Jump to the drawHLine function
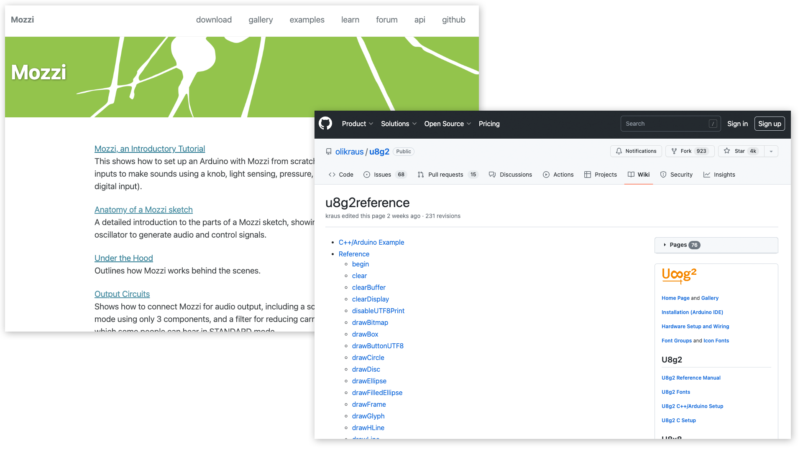Screen dimensions: 803x451 point(368,428)
